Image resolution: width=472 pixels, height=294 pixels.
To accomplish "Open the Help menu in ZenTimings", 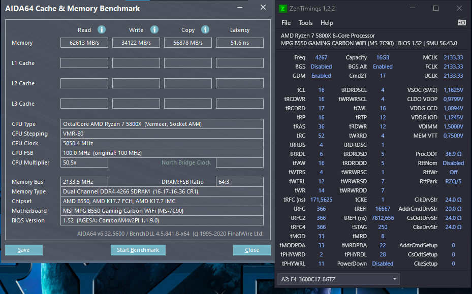I will 327,22.
